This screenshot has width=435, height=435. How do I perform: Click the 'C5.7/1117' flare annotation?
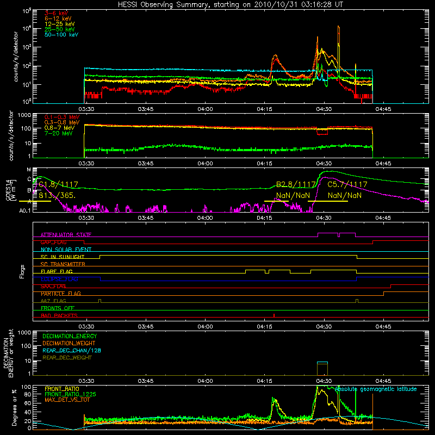coord(347,184)
